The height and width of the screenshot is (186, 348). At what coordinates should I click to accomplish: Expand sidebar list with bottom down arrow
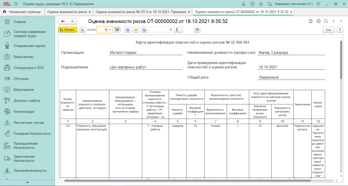click(x=27, y=183)
